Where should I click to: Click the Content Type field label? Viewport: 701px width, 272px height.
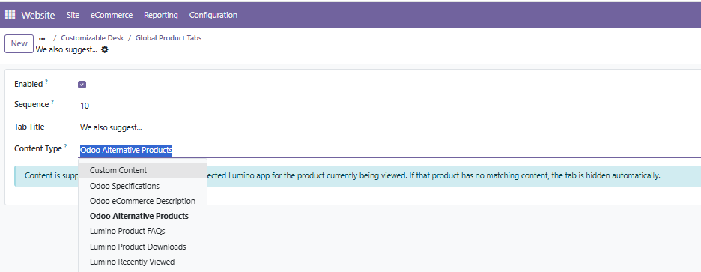[38, 148]
